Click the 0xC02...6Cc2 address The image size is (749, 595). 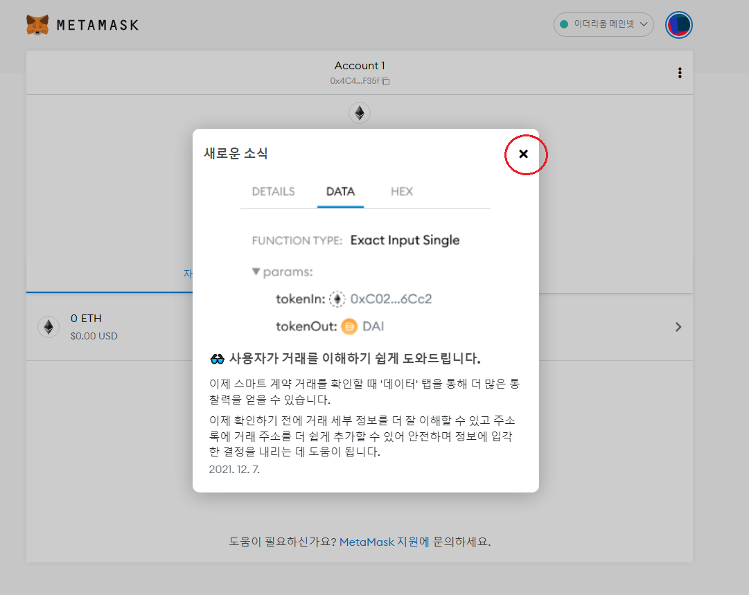[391, 299]
